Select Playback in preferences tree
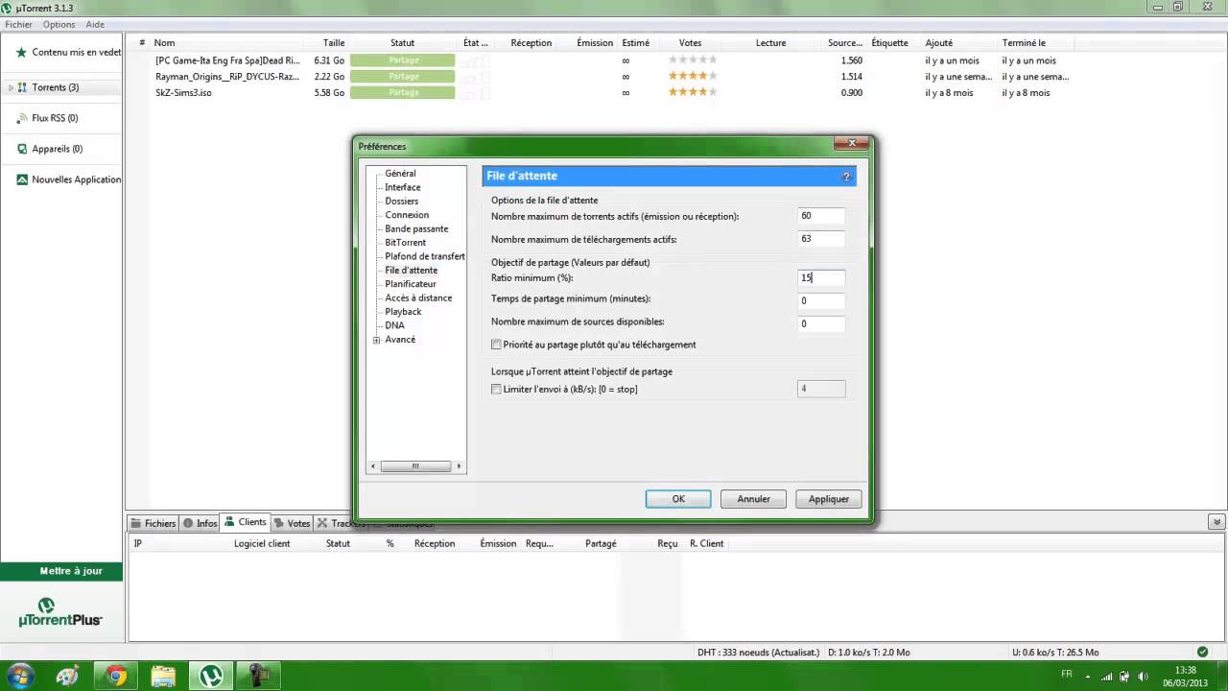Image resolution: width=1228 pixels, height=691 pixels. [x=403, y=312]
